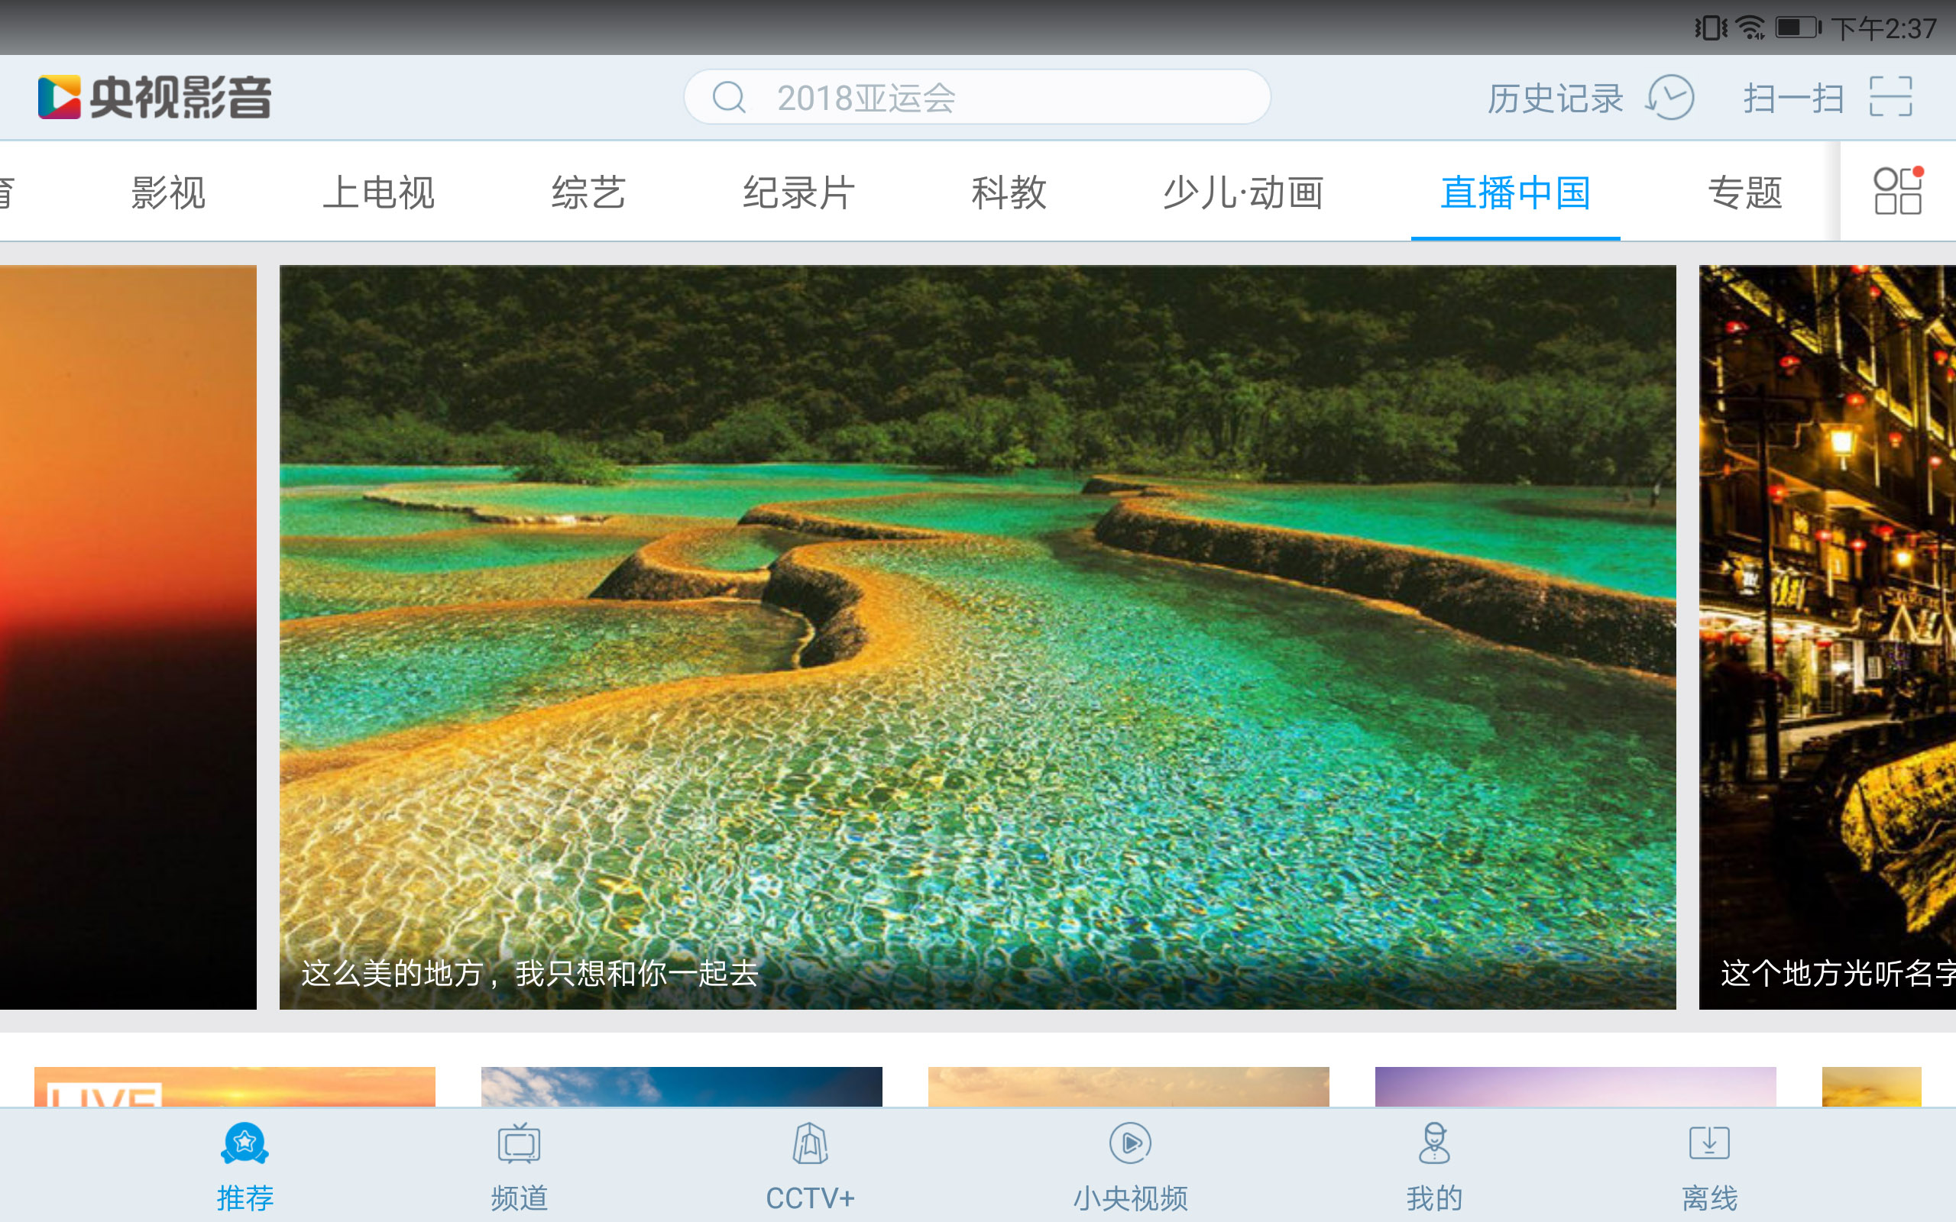The image size is (1956, 1222).
Task: Select the 离线 bottom label
Action: (1709, 1198)
